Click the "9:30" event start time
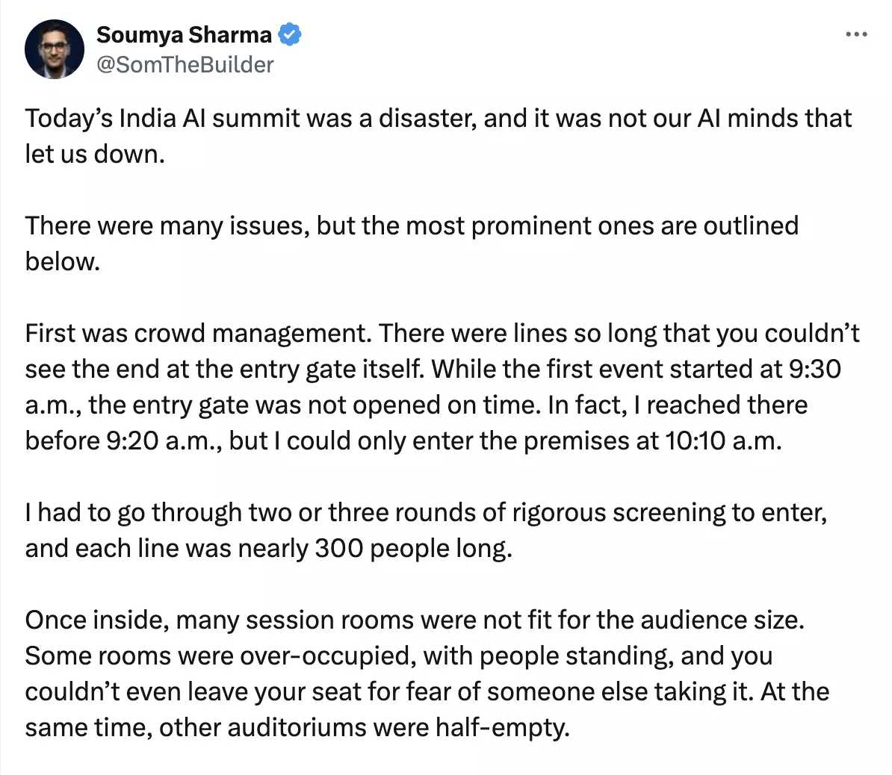The width and height of the screenshot is (892, 775). coord(814,369)
